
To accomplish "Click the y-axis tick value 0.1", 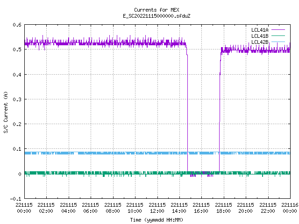I will (17, 149).
